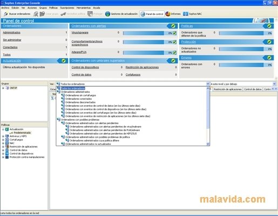Image resolution: width=278 pixels, height=216 pixels.
Task: Open the Virus/spyware alerts link
Action: click(x=80, y=32)
